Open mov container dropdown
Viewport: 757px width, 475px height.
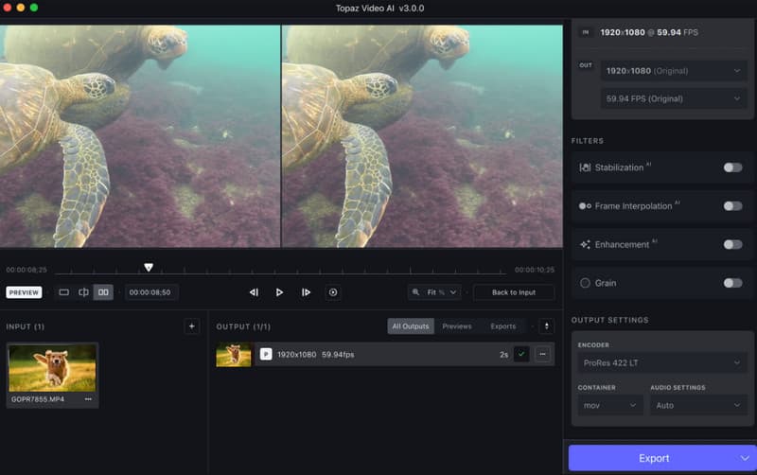pyautogui.click(x=610, y=406)
